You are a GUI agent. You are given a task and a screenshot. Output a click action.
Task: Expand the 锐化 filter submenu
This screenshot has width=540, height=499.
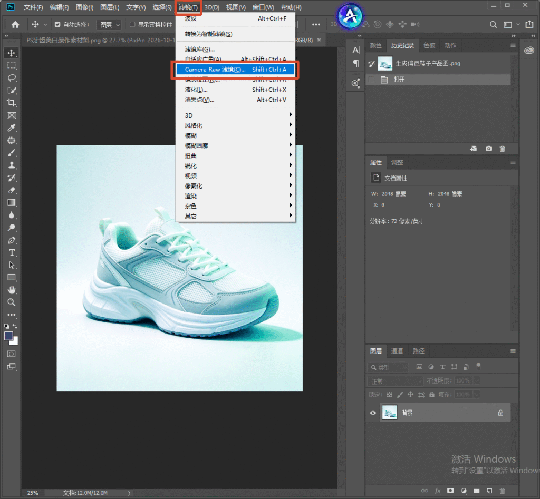coord(236,165)
